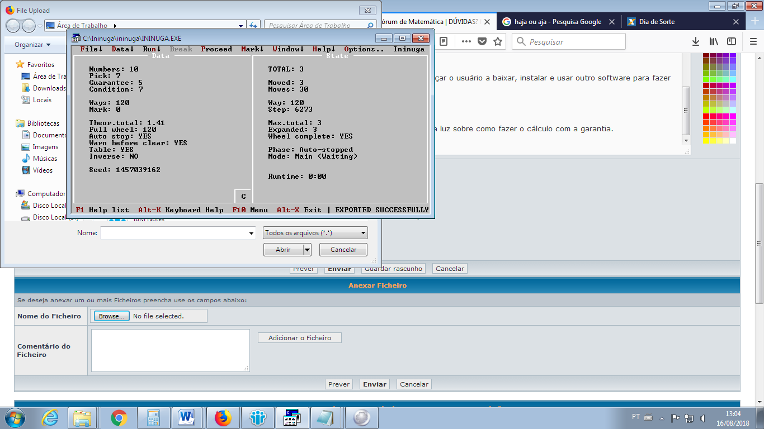The width and height of the screenshot is (764, 429).
Task: Switch to Firefox taskbar icon
Action: [223, 418]
